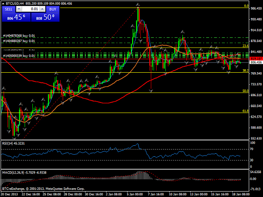Click the 986.450 price scale value

(256, 8)
